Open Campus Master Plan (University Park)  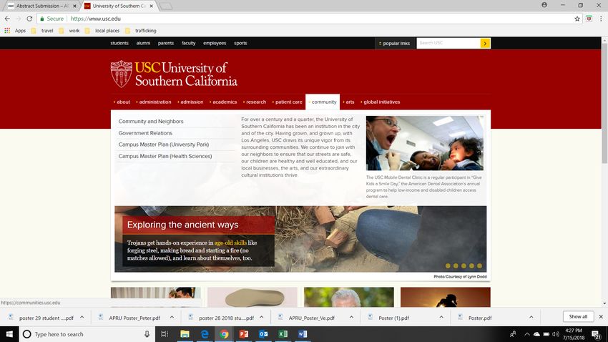pos(164,145)
